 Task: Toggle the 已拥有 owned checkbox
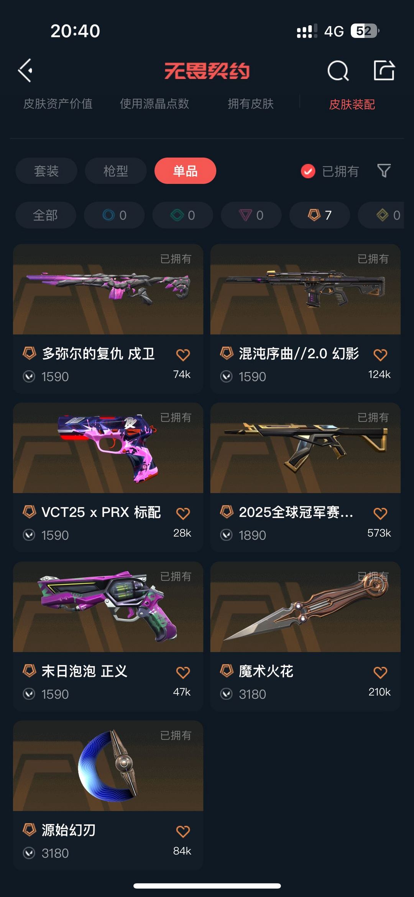[308, 171]
